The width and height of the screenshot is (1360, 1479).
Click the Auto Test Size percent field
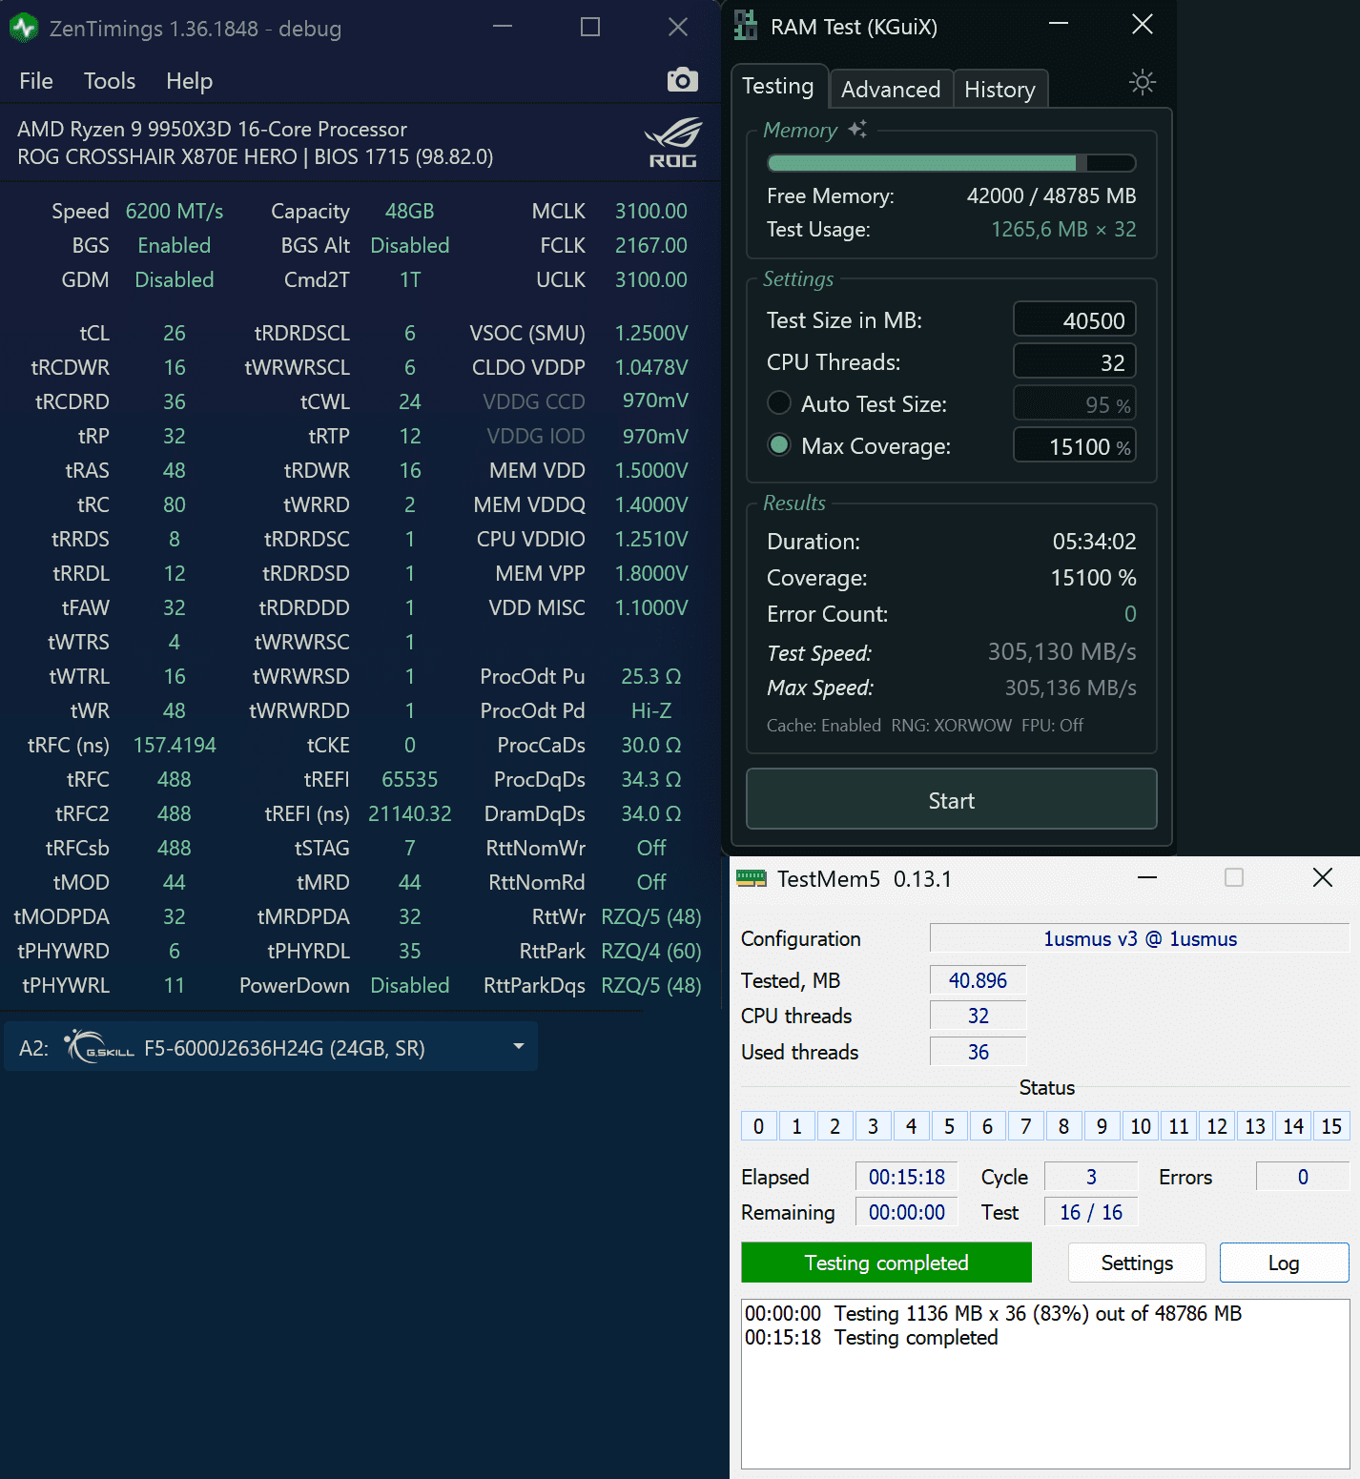1074,403
